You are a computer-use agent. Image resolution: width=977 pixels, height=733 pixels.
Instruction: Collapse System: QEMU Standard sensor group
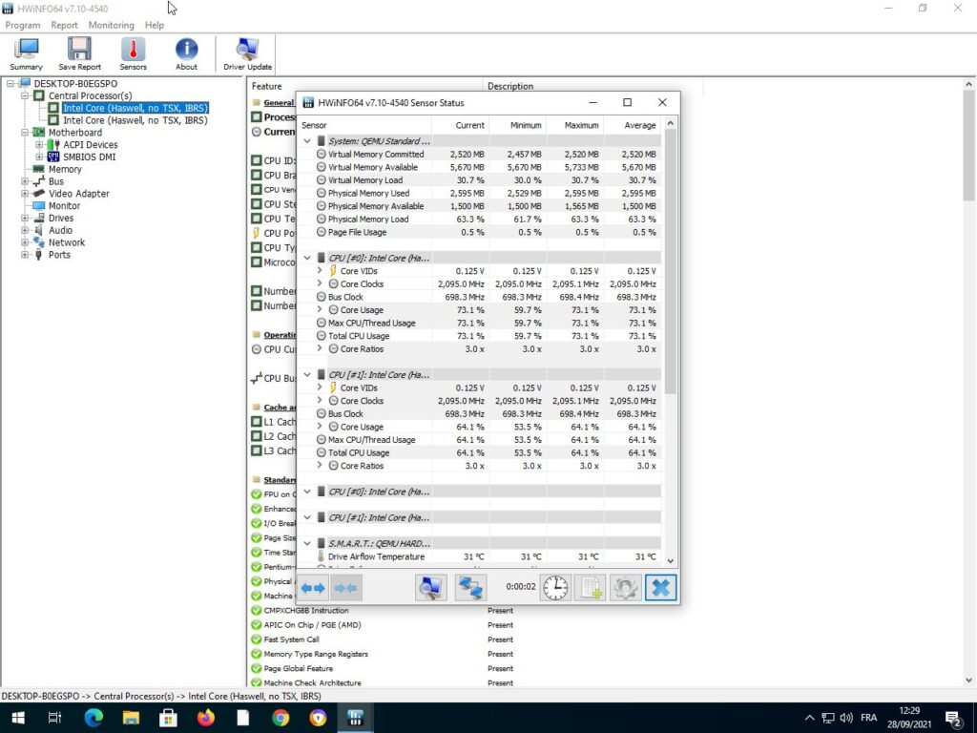pos(307,141)
